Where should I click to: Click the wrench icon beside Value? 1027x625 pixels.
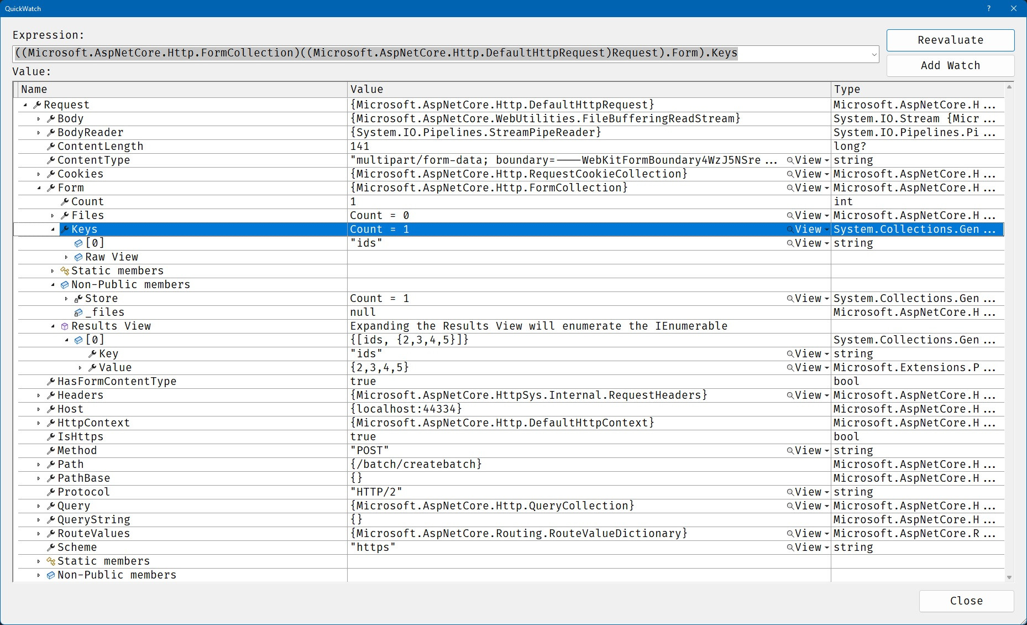click(x=92, y=368)
